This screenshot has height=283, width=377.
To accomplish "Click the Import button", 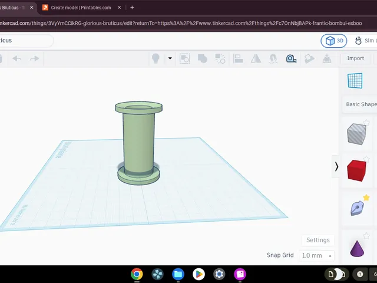I will [x=355, y=58].
